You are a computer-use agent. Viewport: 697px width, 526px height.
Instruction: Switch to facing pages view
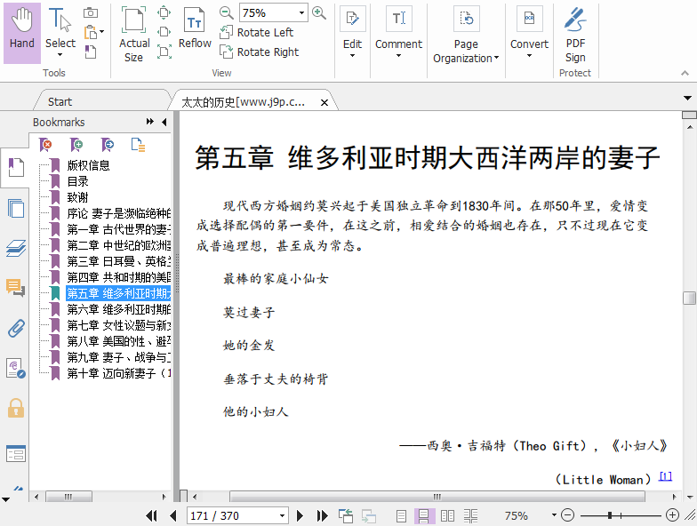point(447,515)
